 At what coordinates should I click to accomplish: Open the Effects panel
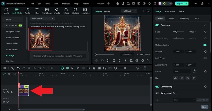tap(57, 11)
